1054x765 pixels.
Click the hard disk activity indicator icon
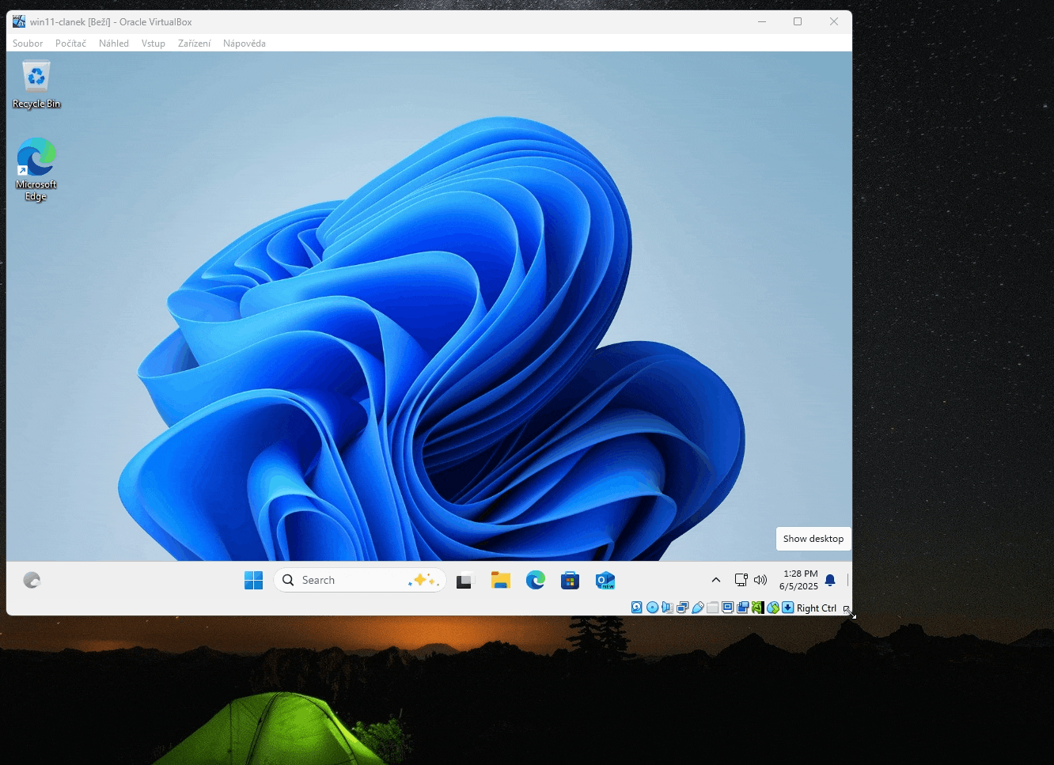click(x=637, y=608)
